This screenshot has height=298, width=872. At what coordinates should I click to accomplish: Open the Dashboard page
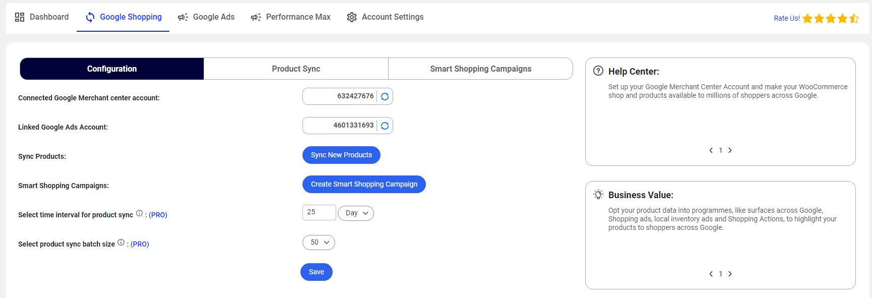[42, 17]
